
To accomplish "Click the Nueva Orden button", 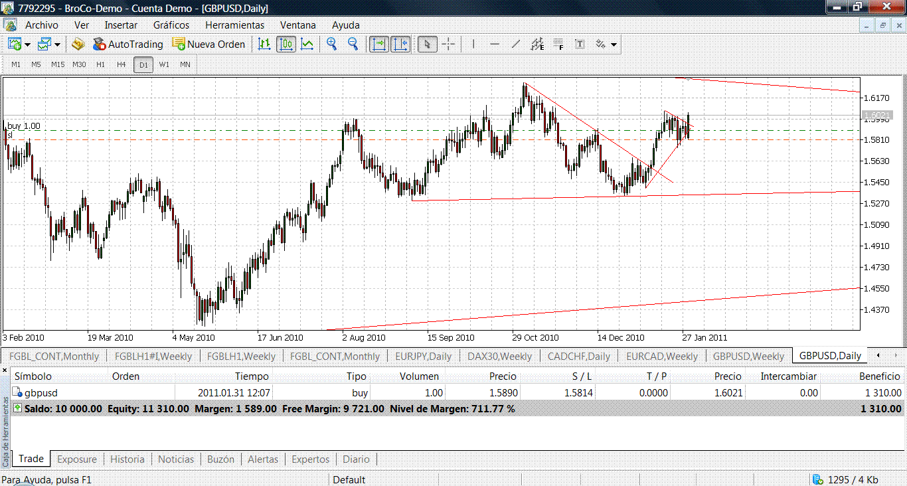I will tap(208, 44).
